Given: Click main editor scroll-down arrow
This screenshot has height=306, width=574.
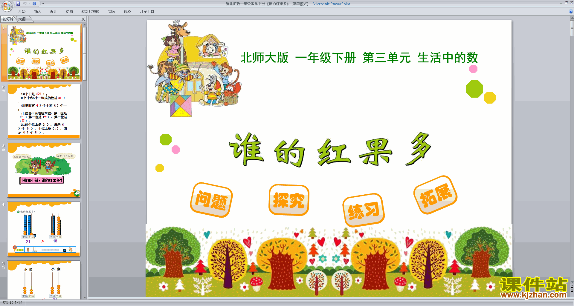Looking at the screenshot, I should [x=572, y=282].
